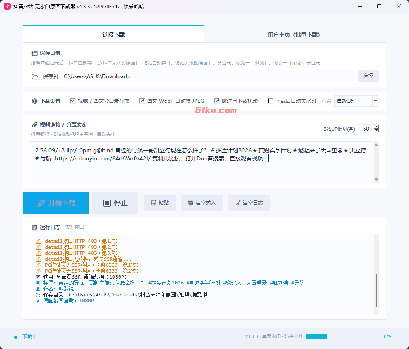The height and width of the screenshot is (349, 409).
Task: Switch to 链接下载 tab
Action: (x=114, y=34)
